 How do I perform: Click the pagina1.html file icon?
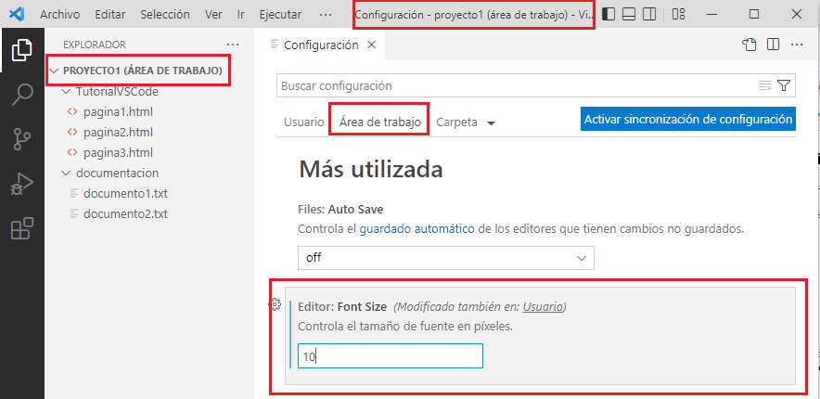click(72, 112)
